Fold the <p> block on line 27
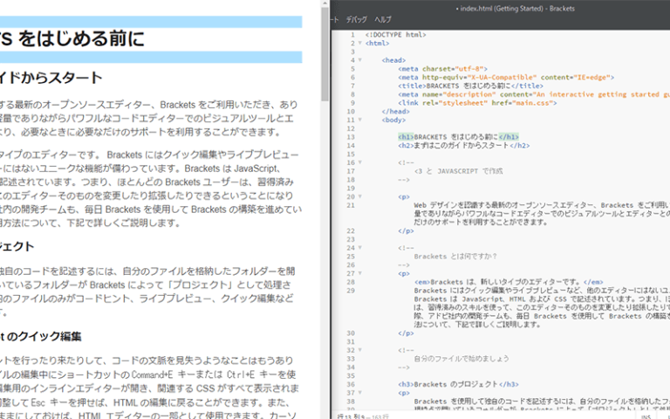This screenshot has width=670, height=419. [360, 273]
